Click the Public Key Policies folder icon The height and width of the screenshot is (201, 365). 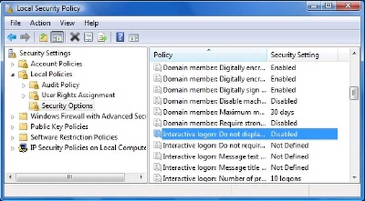pyautogui.click(x=23, y=126)
